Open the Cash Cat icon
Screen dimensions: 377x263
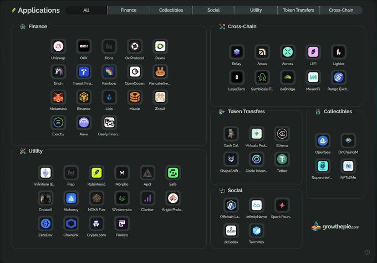coord(231,134)
